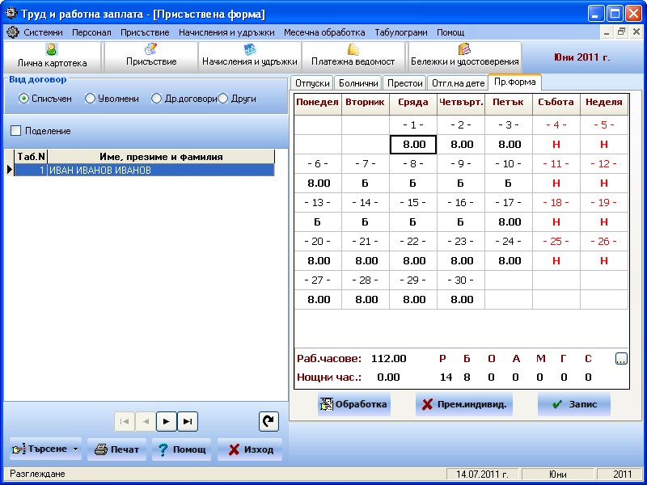Click the Б cell under day 13
This screenshot has height=485, width=647.
(318, 221)
